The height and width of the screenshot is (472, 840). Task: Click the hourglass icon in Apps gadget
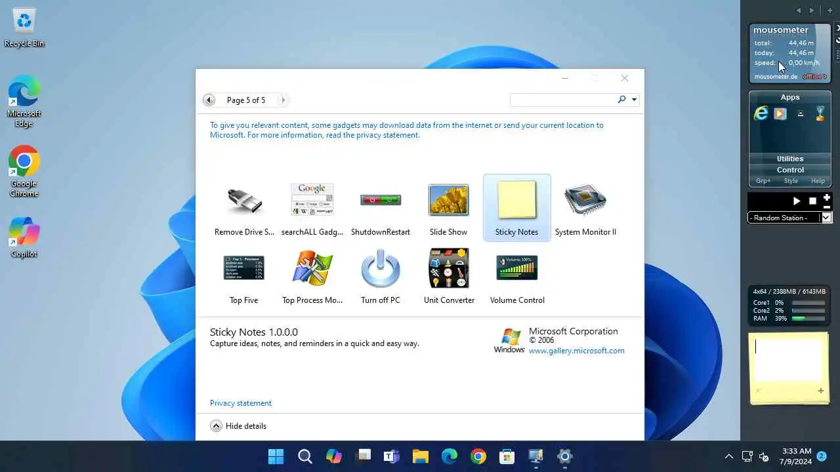click(x=820, y=113)
